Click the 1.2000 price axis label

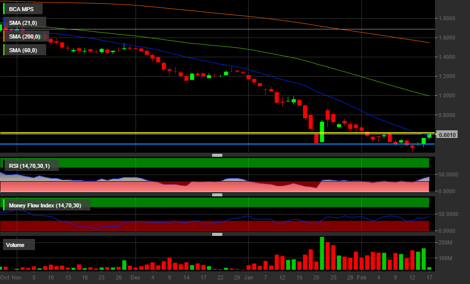(447, 77)
